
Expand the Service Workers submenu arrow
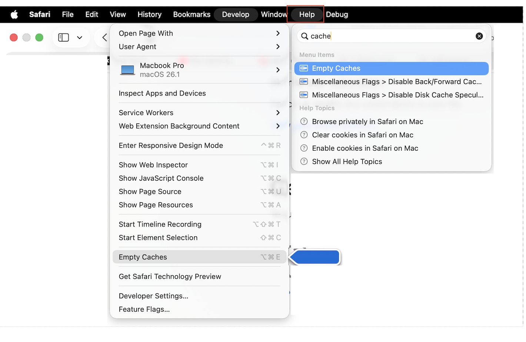pos(278,113)
